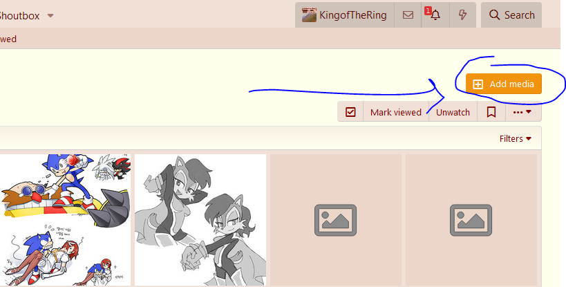
Task: Open the Sonic and Eggman comic thumbnail
Action: (66, 220)
